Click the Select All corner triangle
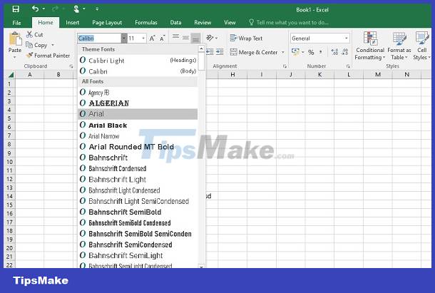 click(11, 74)
